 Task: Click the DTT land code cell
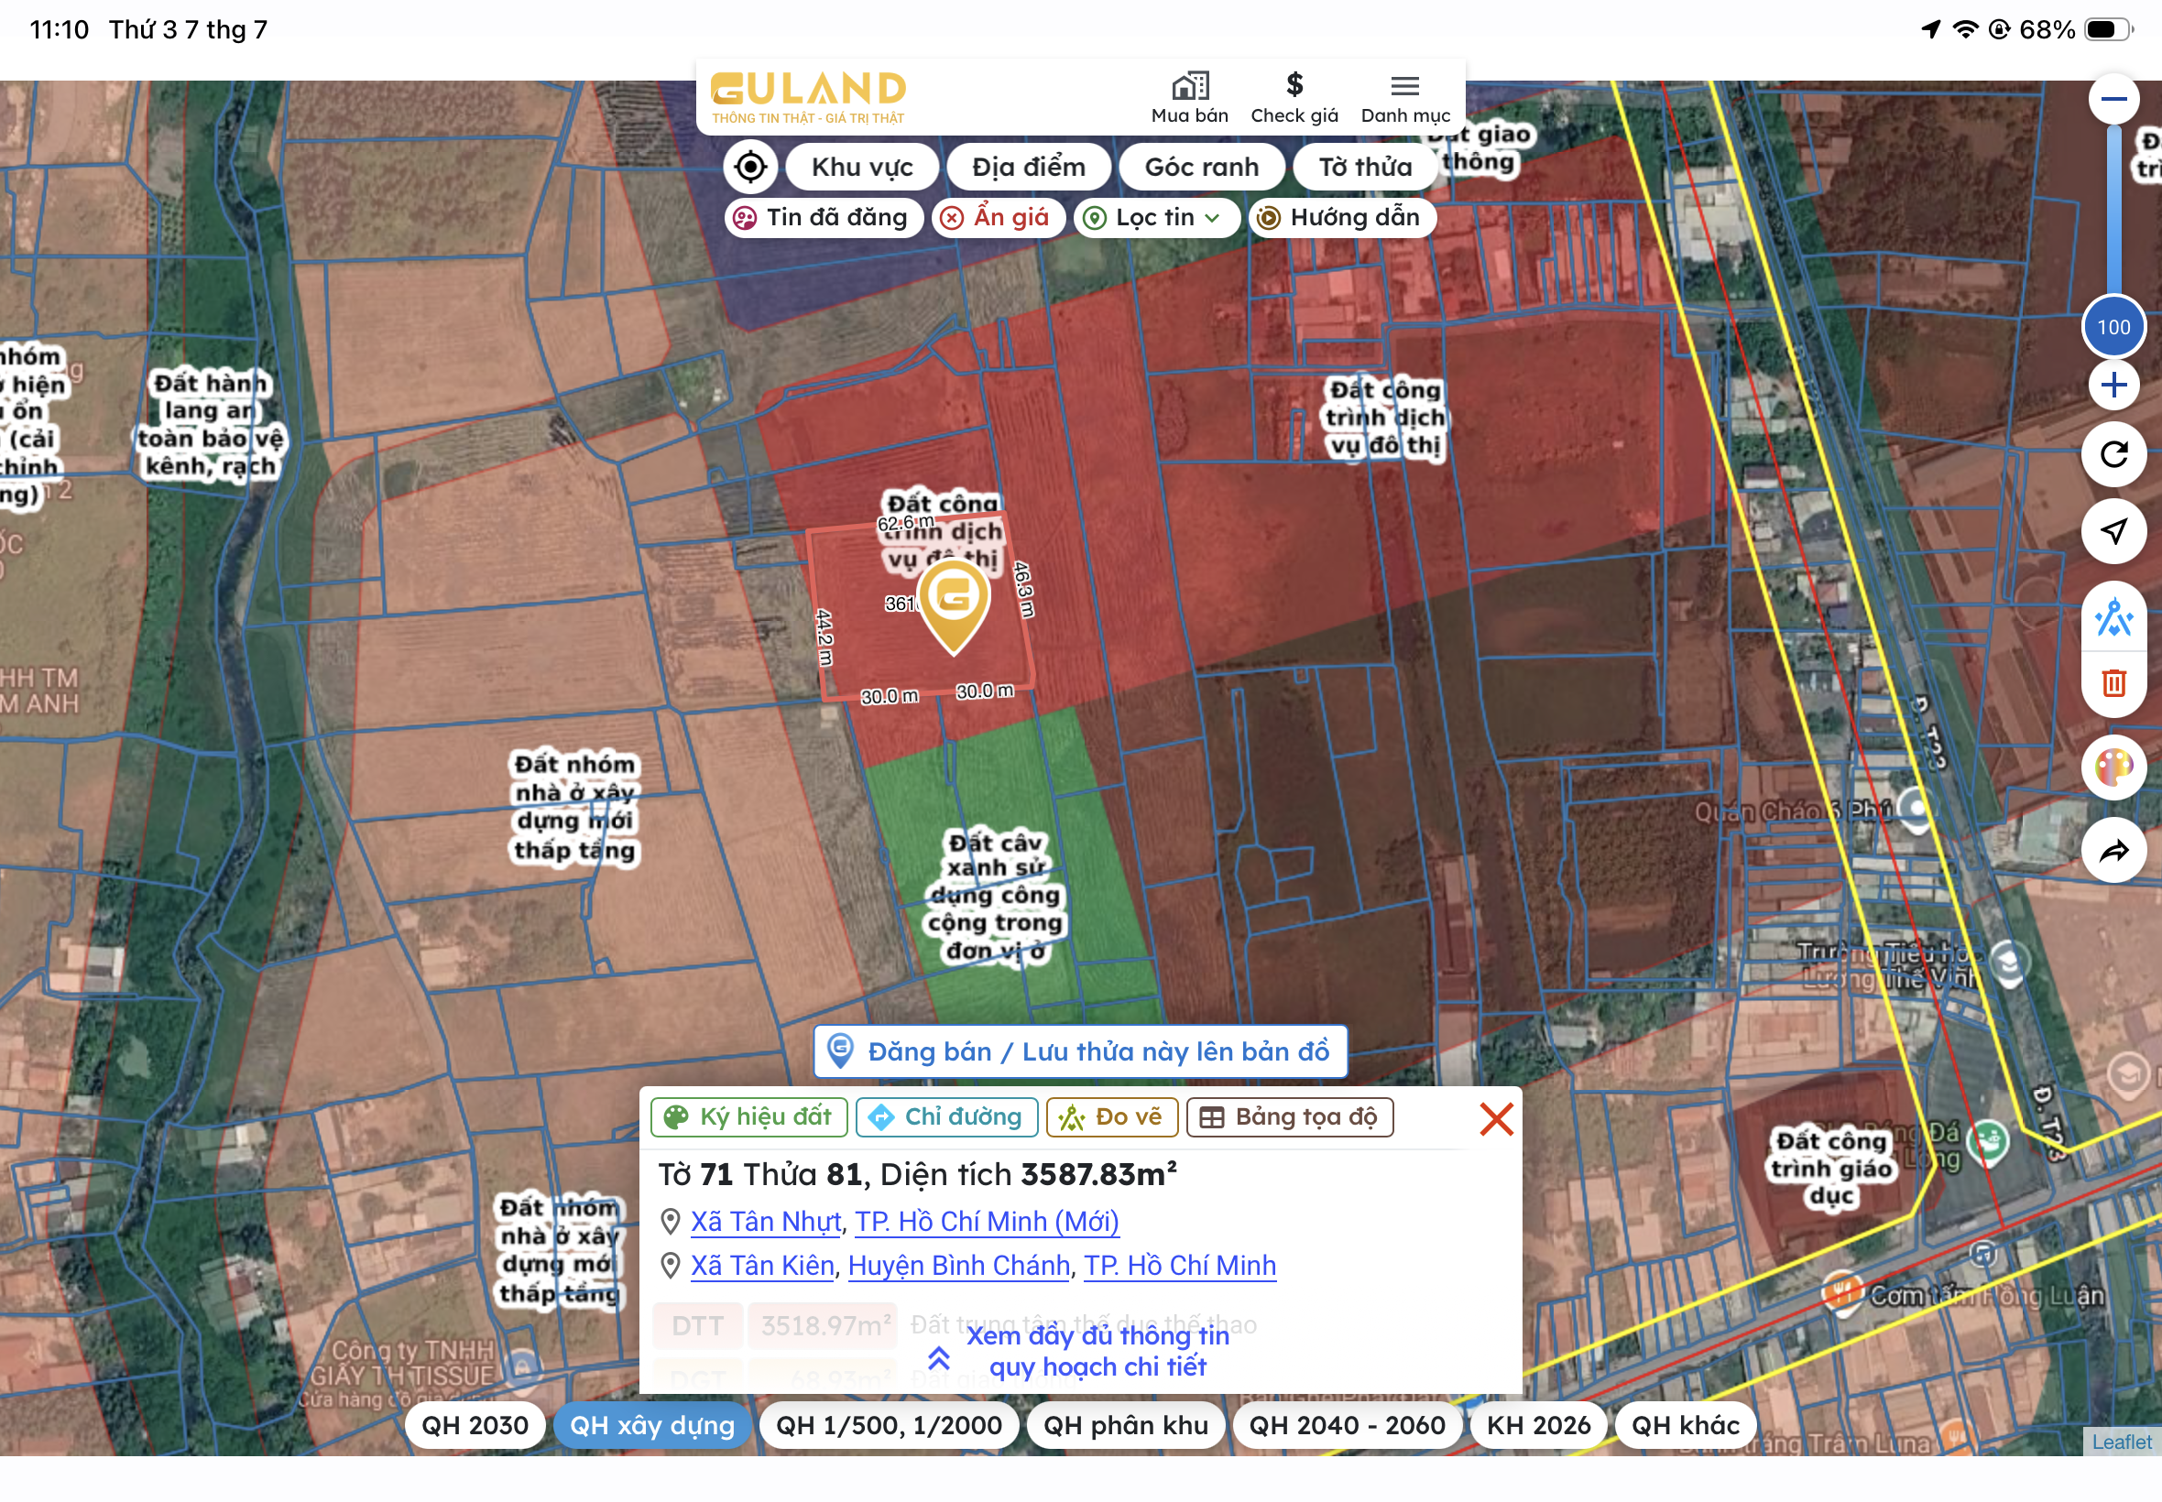(696, 1325)
